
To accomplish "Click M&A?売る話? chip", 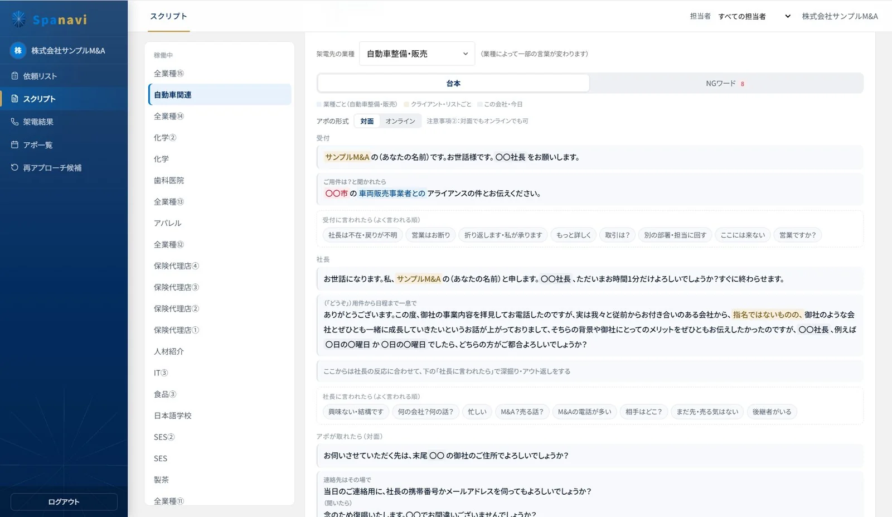I will point(522,412).
